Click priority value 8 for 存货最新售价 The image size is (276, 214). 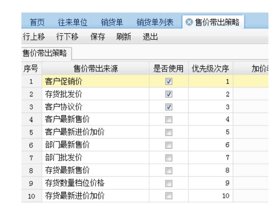click(x=211, y=170)
